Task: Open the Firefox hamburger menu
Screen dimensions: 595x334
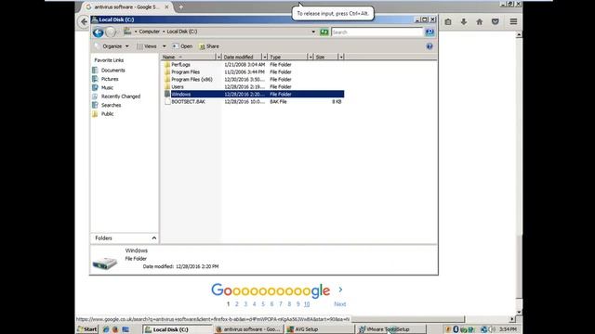Action: 513,21
